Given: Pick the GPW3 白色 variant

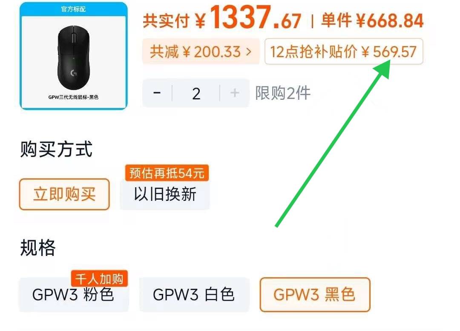Looking at the screenshot, I should (x=194, y=295).
